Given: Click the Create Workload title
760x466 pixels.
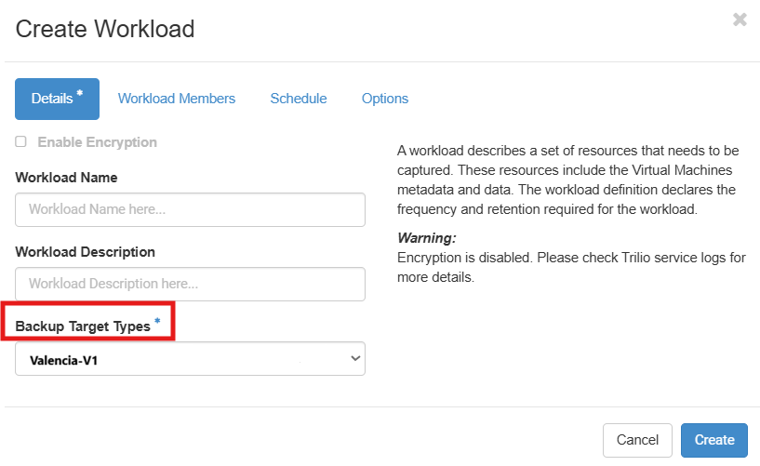Looking at the screenshot, I should [x=105, y=29].
